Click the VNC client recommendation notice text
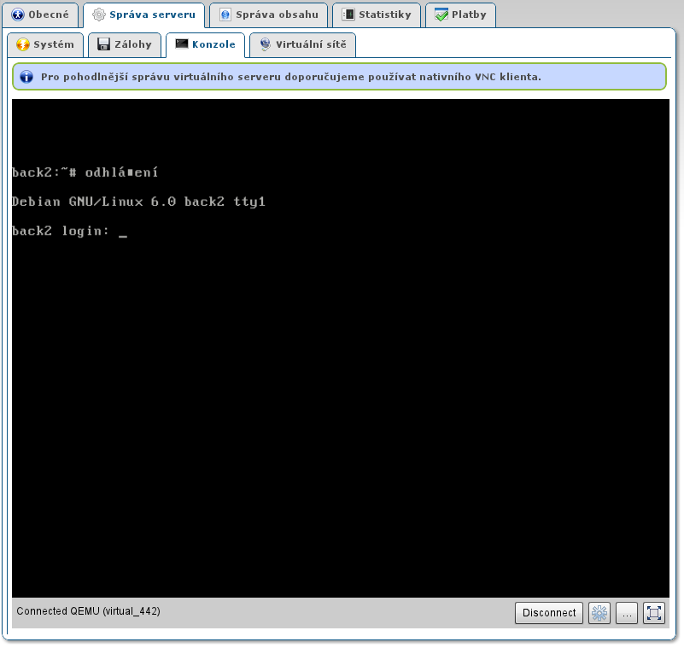This screenshot has height=648, width=684. (291, 77)
